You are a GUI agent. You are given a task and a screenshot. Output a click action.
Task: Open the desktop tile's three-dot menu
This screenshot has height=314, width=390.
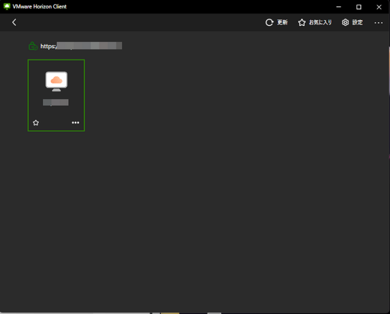[75, 122]
